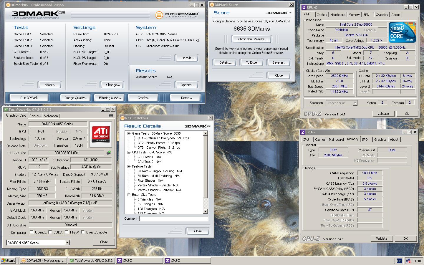Select GT3 - Canyon Flight row
Image resolution: width=424 pixels, height=265 pixels.
click(x=159, y=148)
